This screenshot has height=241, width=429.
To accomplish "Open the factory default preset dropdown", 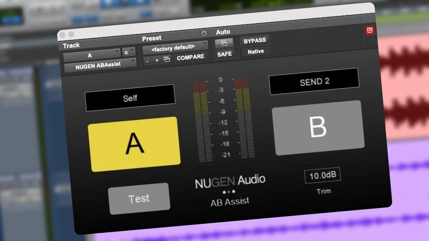I will [x=175, y=48].
